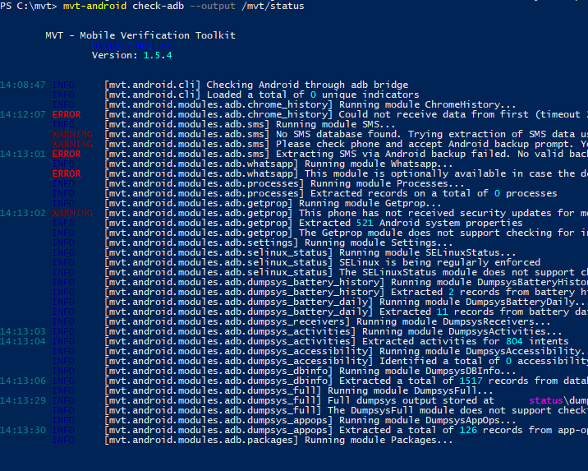Click the ERROR label at 14:13:01
Viewport: 588px width, 471px height.
[x=67, y=154]
